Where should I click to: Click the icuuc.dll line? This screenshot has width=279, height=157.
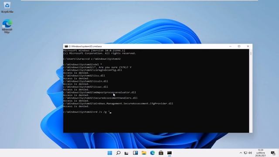85,87
